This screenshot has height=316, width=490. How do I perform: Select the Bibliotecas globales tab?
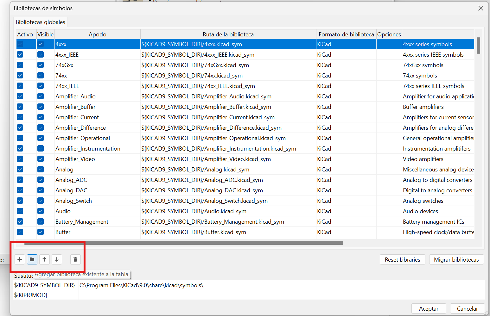tap(41, 22)
